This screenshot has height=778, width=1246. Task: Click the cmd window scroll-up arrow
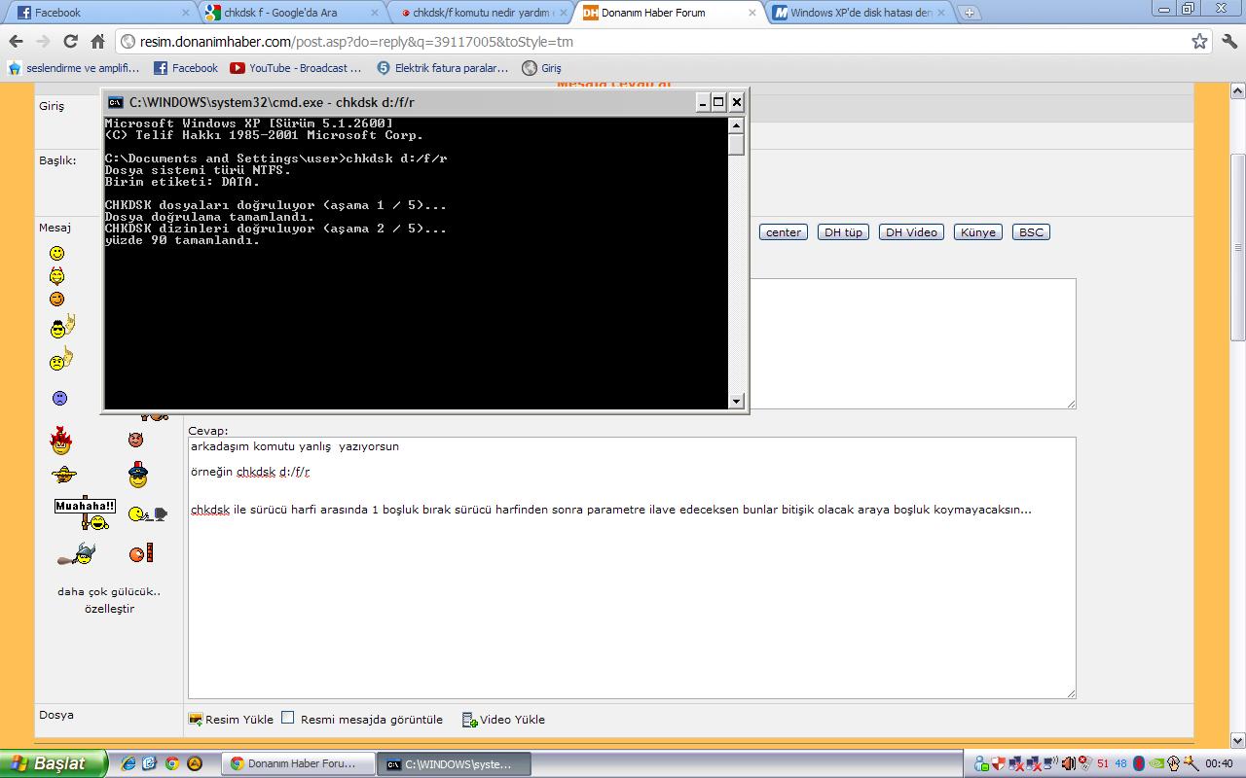(x=736, y=124)
